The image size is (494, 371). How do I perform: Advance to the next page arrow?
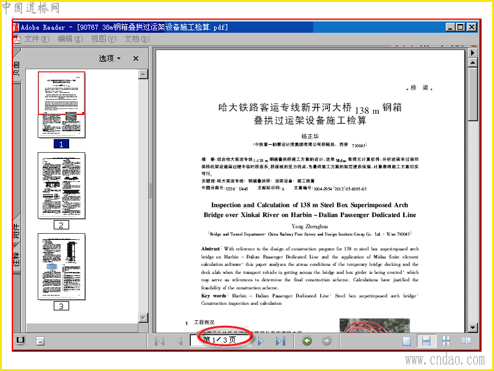pos(261,341)
